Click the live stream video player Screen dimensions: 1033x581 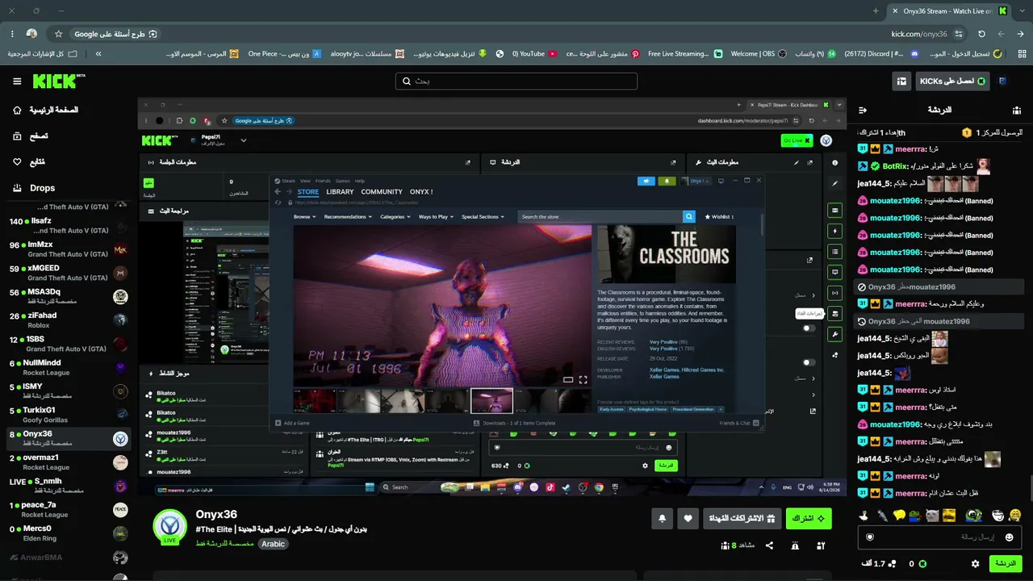[x=491, y=297]
